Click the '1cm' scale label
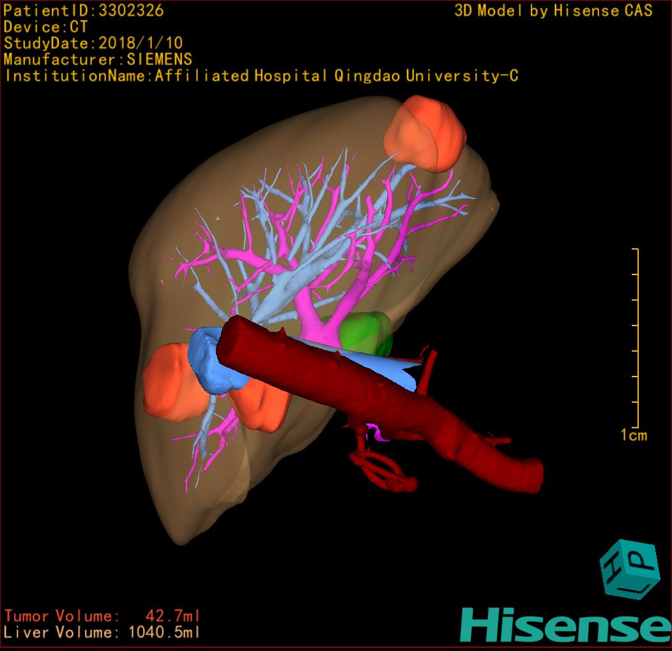The image size is (672, 651). click(634, 435)
